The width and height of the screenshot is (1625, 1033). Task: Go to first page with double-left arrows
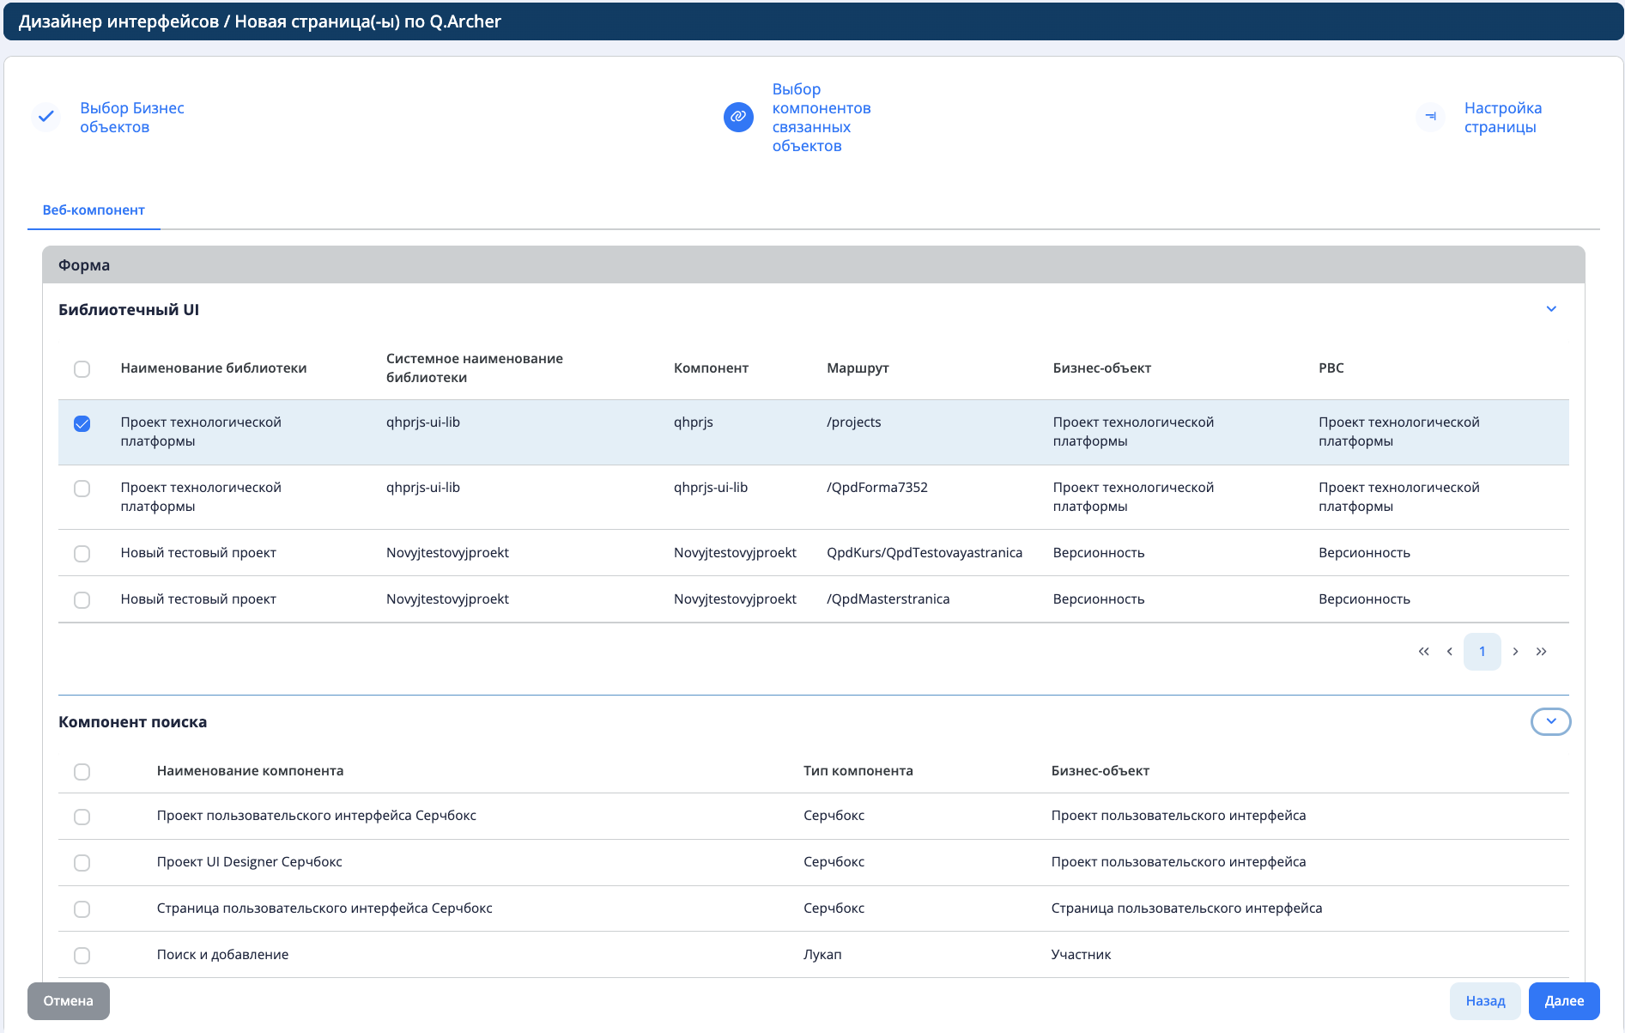pyautogui.click(x=1424, y=652)
